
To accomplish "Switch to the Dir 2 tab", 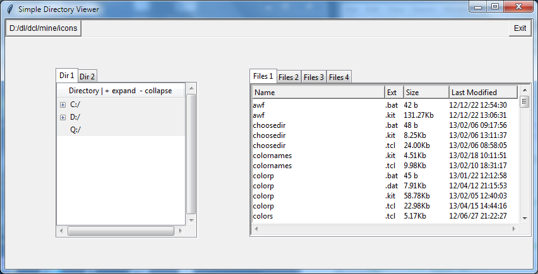I will [x=87, y=77].
